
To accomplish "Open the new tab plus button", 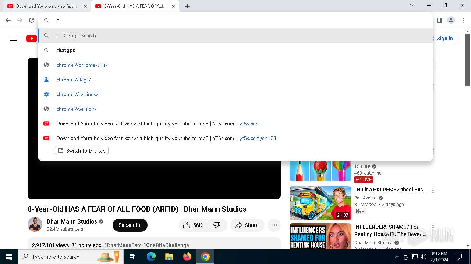I will click(187, 6).
